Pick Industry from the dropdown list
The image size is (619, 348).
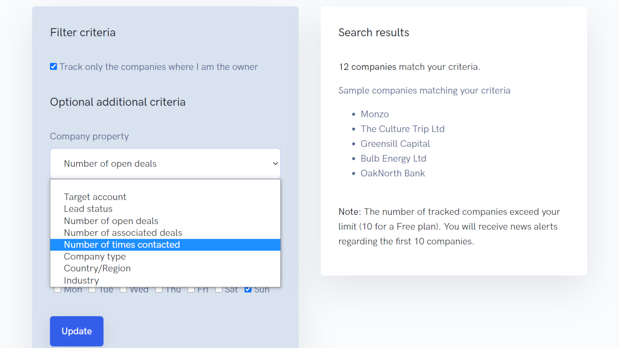pos(81,280)
